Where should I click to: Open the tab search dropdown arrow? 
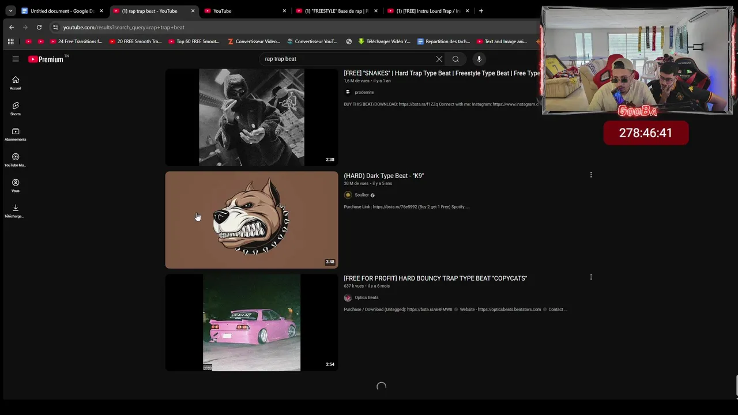[10, 10]
